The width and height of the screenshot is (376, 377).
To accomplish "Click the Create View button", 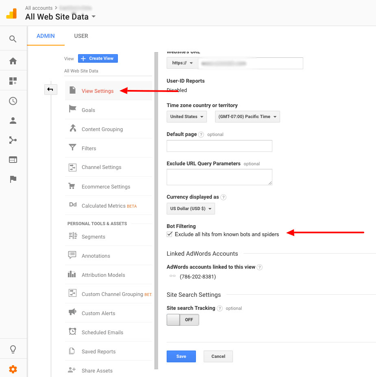I will click(x=98, y=58).
